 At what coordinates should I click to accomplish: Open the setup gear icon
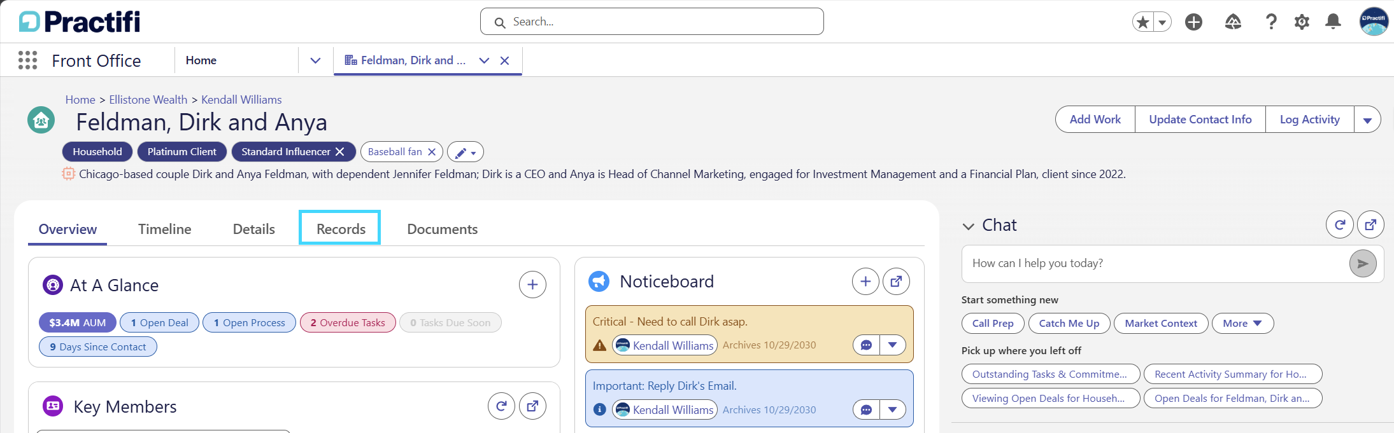(x=1302, y=22)
